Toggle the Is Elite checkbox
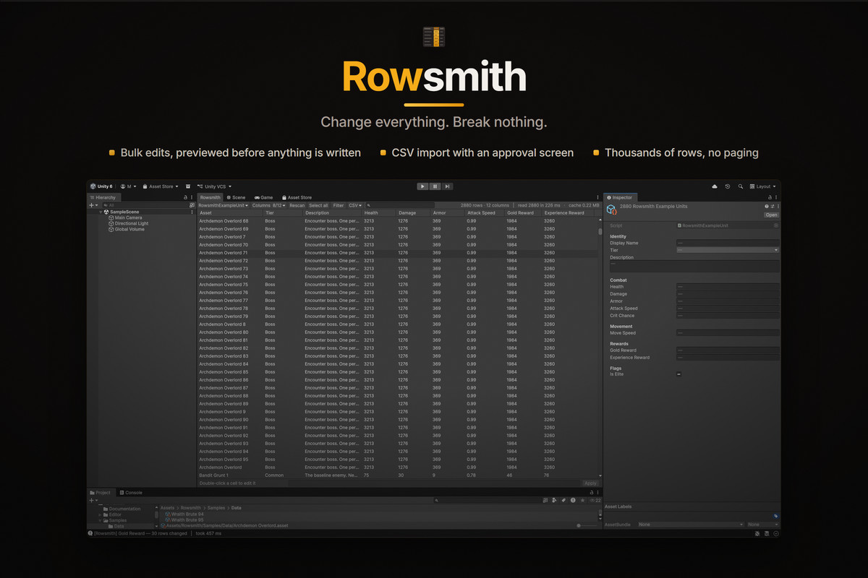Image resolution: width=868 pixels, height=578 pixels. click(678, 374)
